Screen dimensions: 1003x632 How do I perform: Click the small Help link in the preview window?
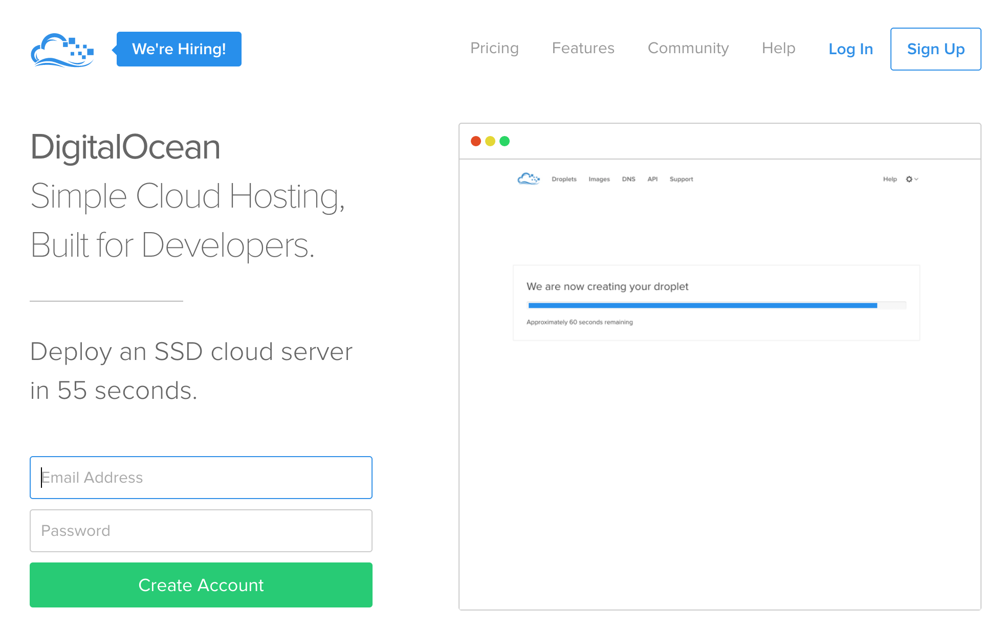[x=890, y=179]
